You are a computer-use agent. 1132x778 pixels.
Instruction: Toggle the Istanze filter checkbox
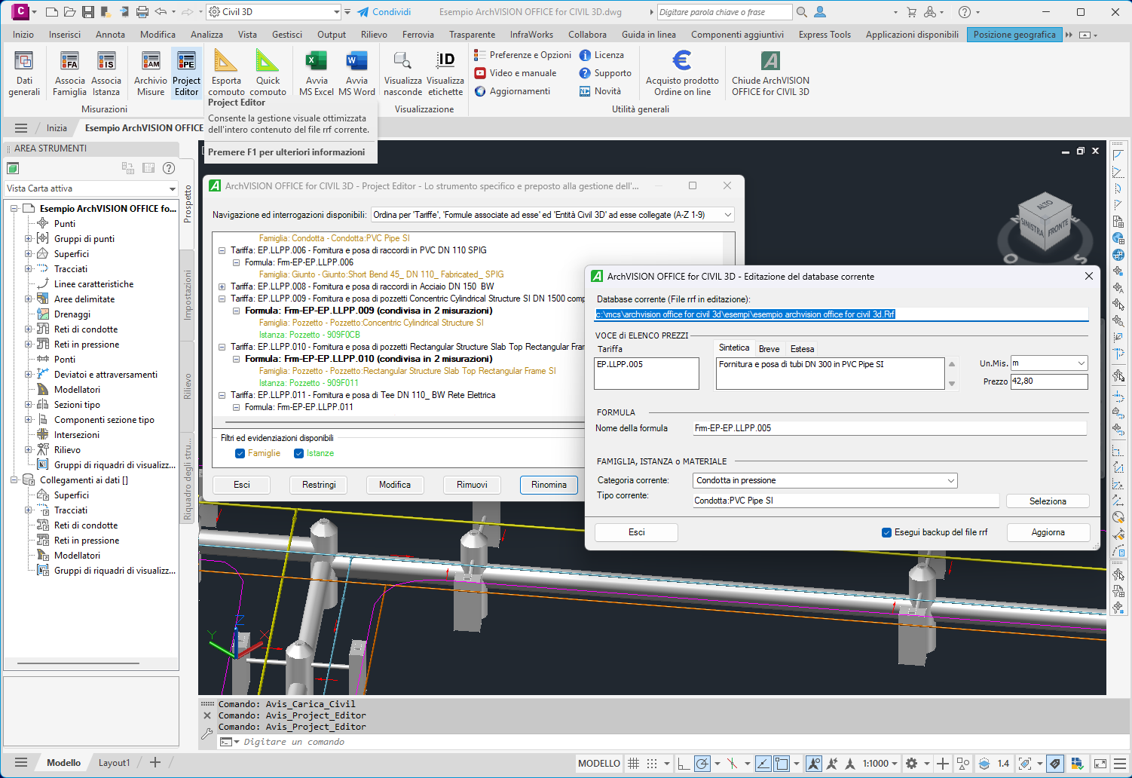tap(298, 453)
